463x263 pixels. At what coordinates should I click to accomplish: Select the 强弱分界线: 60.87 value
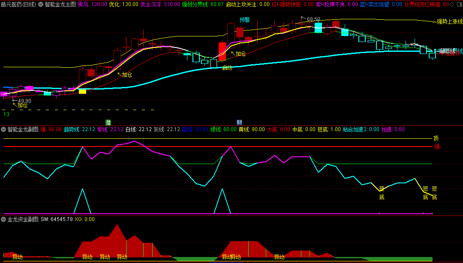point(203,4)
